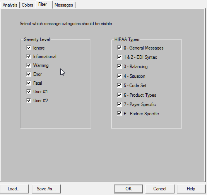Switch to the Analysis tab
The height and width of the screenshot is (195, 207).
tap(10, 5)
